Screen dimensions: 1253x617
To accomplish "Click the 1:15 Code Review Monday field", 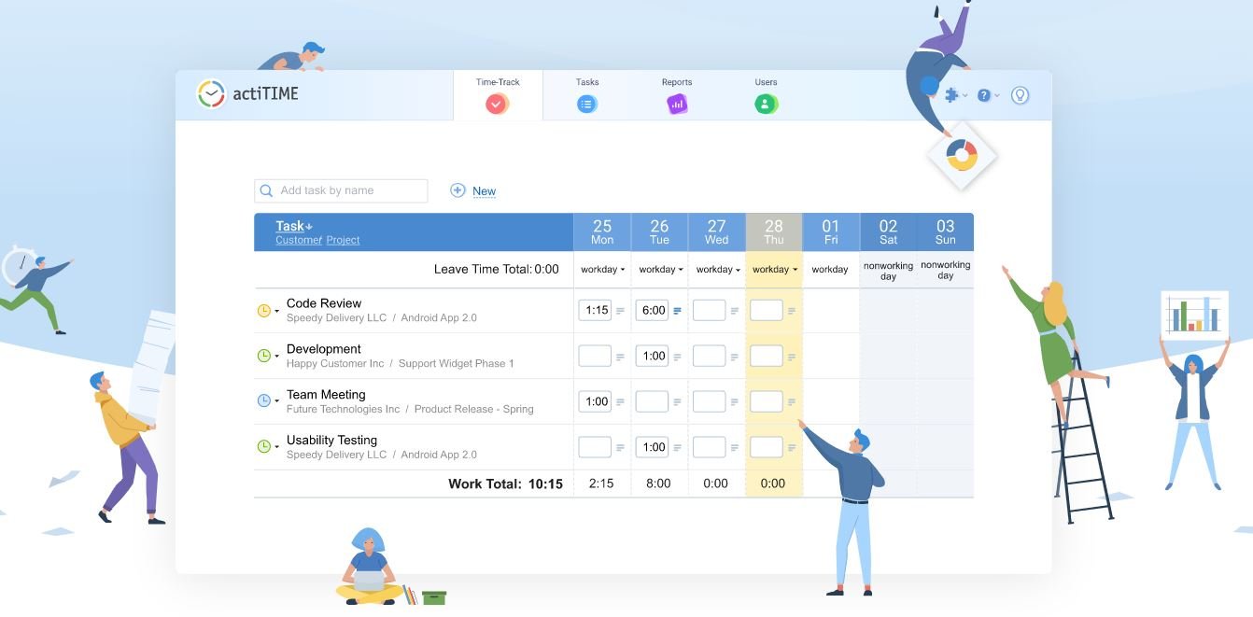I will point(595,310).
